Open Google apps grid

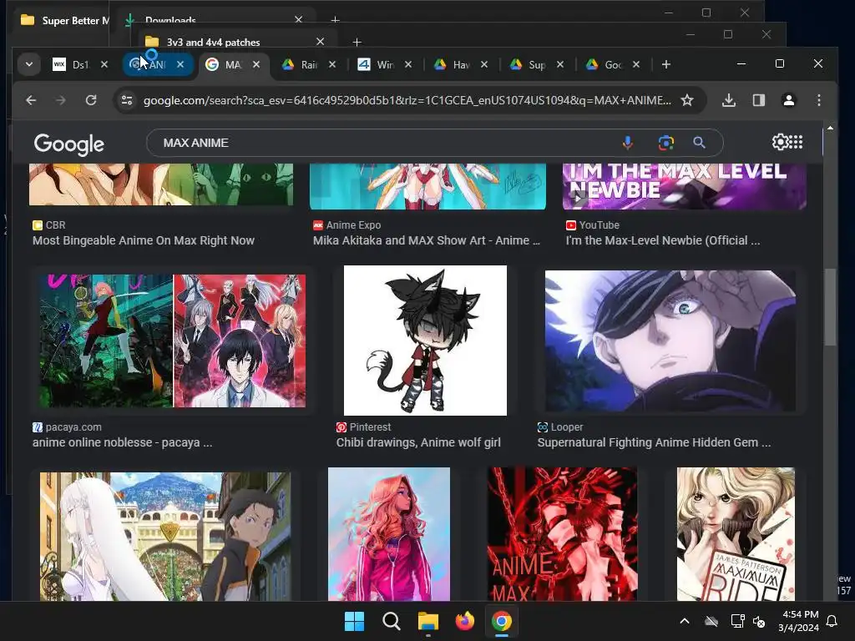coord(796,142)
